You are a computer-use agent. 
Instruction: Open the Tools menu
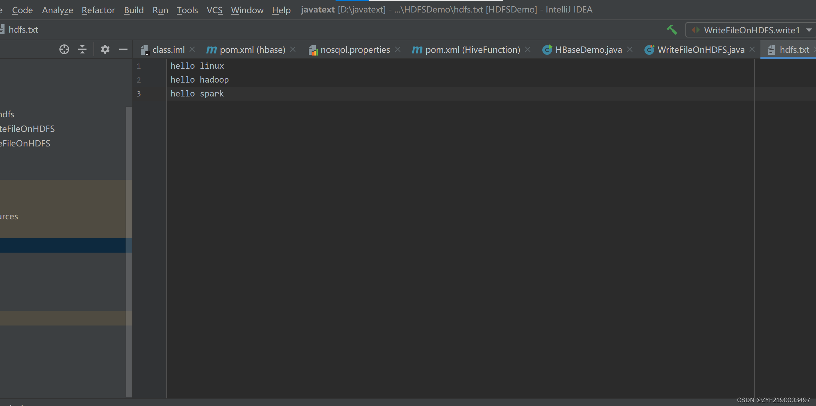pyautogui.click(x=187, y=10)
